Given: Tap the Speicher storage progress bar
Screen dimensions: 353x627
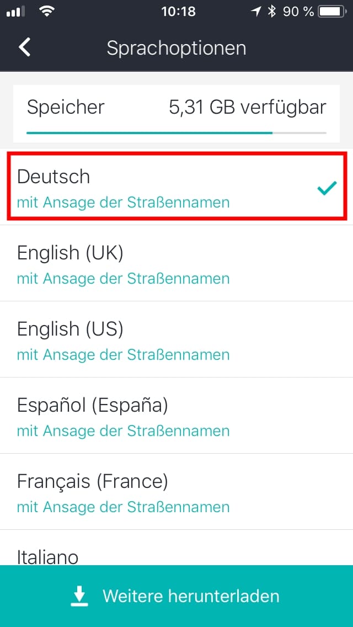Looking at the screenshot, I should point(176,132).
